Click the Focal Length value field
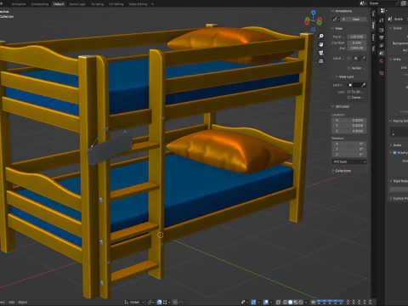Image resolution: width=408 pixels, height=306 pixels. [x=357, y=37]
